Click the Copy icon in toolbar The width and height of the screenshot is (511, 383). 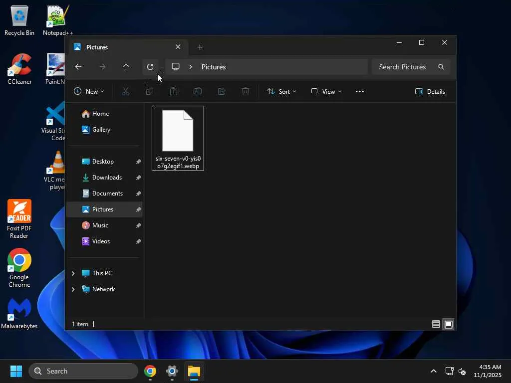pos(150,92)
